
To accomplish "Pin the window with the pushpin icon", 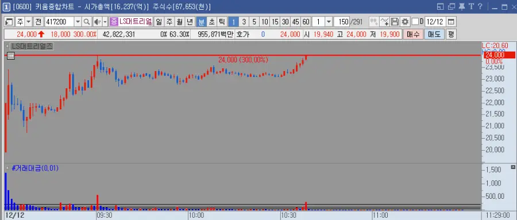I will tap(462, 6).
